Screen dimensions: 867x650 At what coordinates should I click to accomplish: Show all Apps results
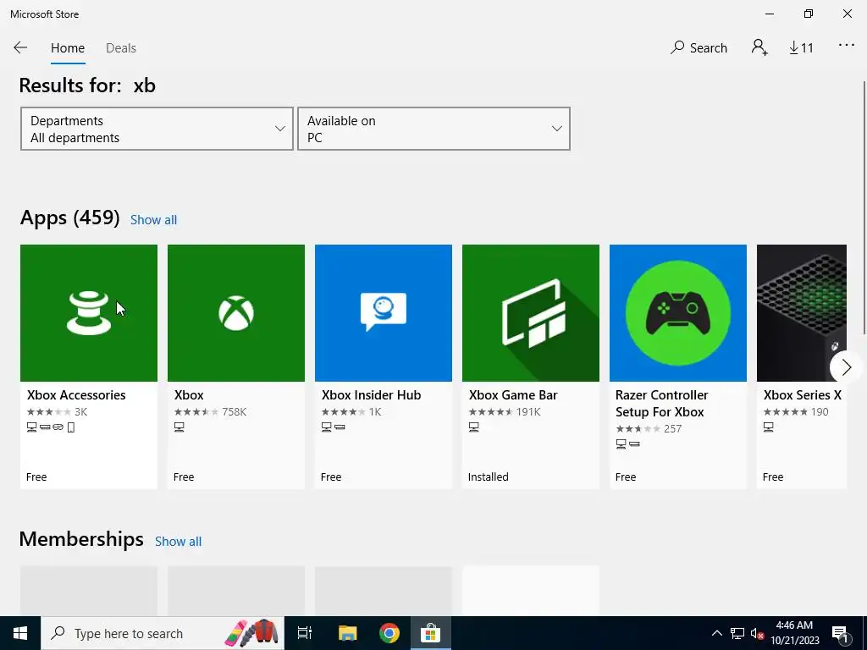click(x=154, y=220)
